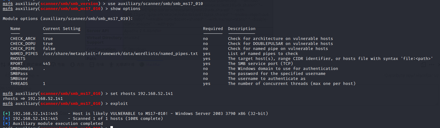Click the CHECK_ARCH true setting value
This screenshot has height=128, width=440.
[x=48, y=39]
